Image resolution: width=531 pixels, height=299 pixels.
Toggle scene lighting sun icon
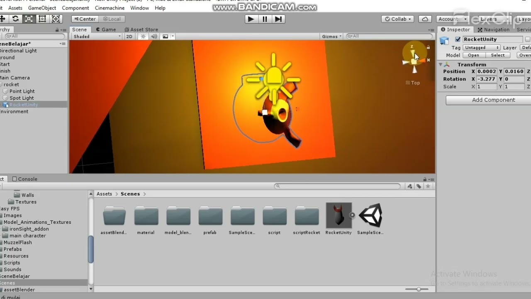[143, 37]
